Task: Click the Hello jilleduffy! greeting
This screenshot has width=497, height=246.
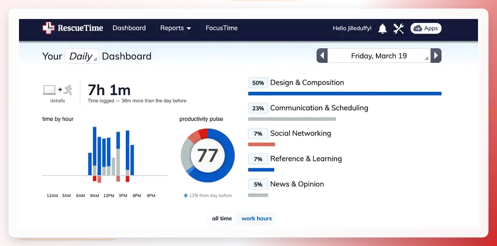Action: (x=352, y=28)
